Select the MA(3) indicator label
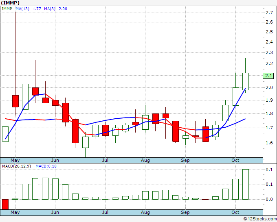 point(50,9)
